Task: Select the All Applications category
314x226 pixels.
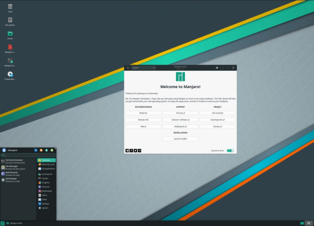Action: click(x=47, y=169)
